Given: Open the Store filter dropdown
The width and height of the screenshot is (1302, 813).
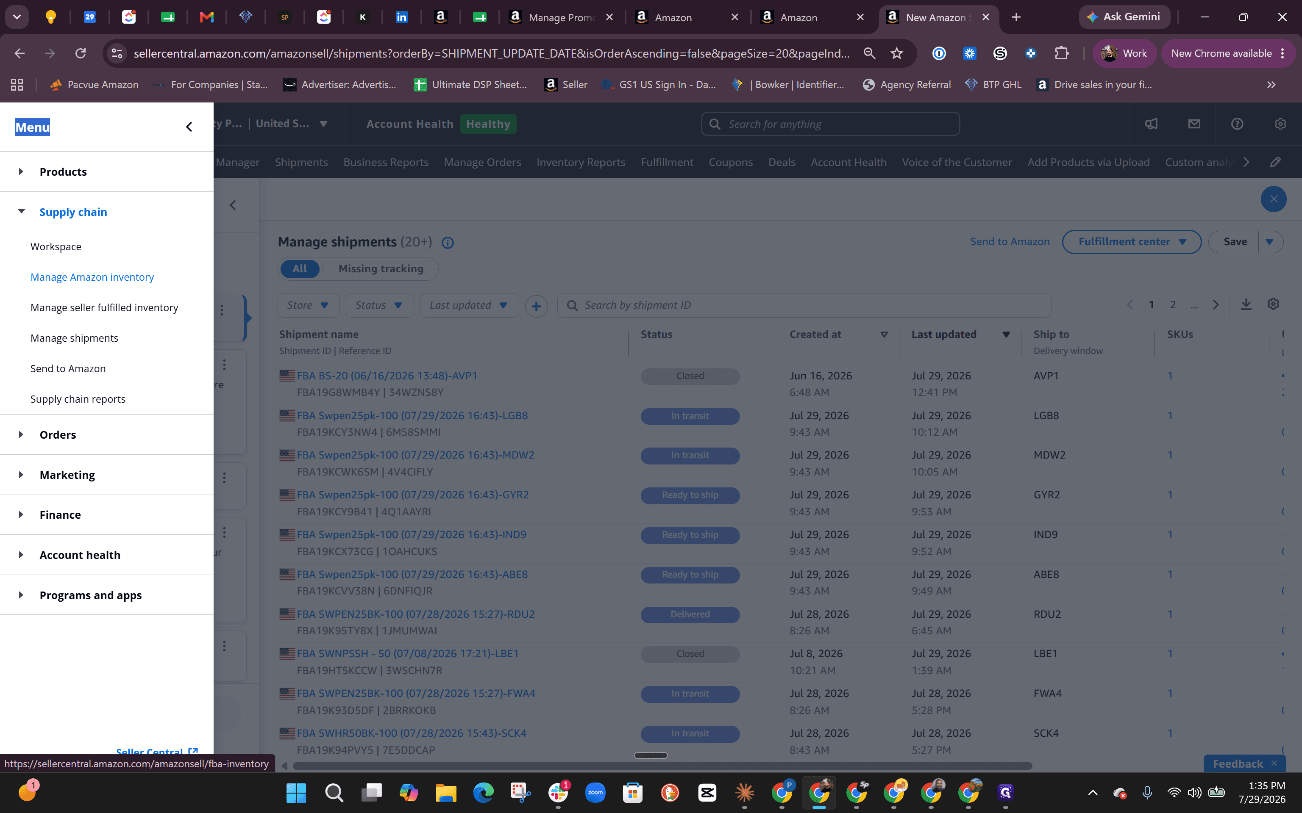Looking at the screenshot, I should tap(308, 305).
